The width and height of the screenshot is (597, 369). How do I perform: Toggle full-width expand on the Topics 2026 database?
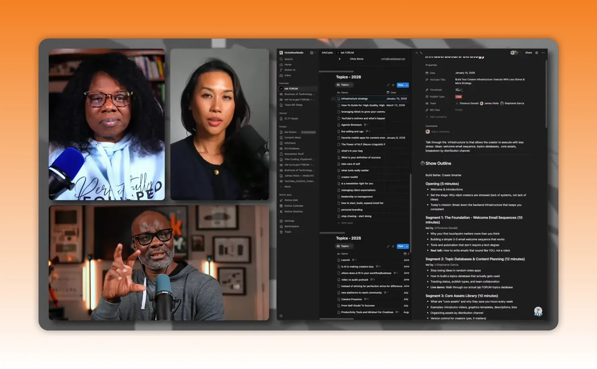388,85
